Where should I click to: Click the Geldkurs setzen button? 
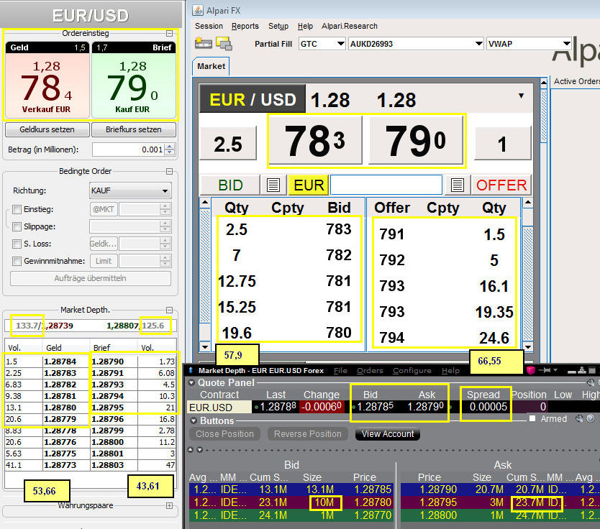[47, 130]
